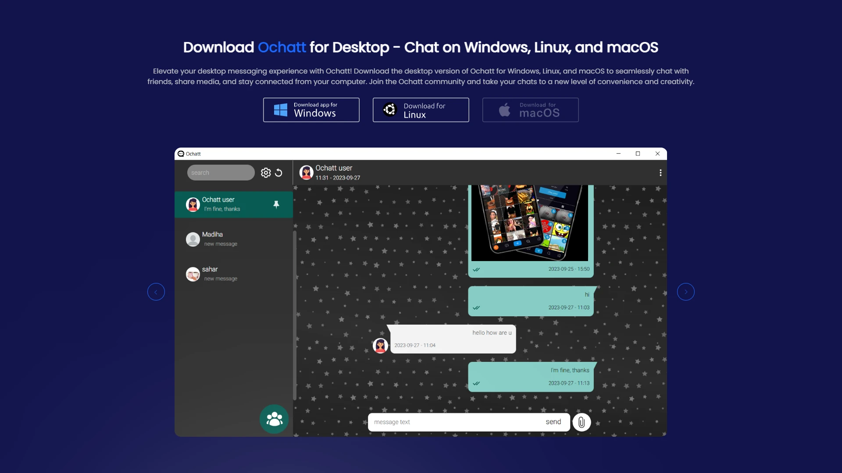Click Madiha's avatar in the chat list
Image resolution: width=842 pixels, height=473 pixels.
click(x=193, y=239)
